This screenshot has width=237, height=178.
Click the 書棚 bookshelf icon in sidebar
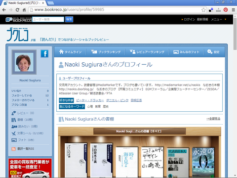tap(14, 120)
